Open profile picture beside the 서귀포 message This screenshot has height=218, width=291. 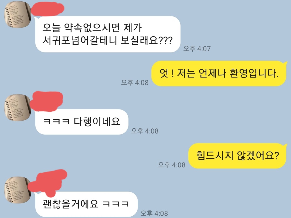18,15
